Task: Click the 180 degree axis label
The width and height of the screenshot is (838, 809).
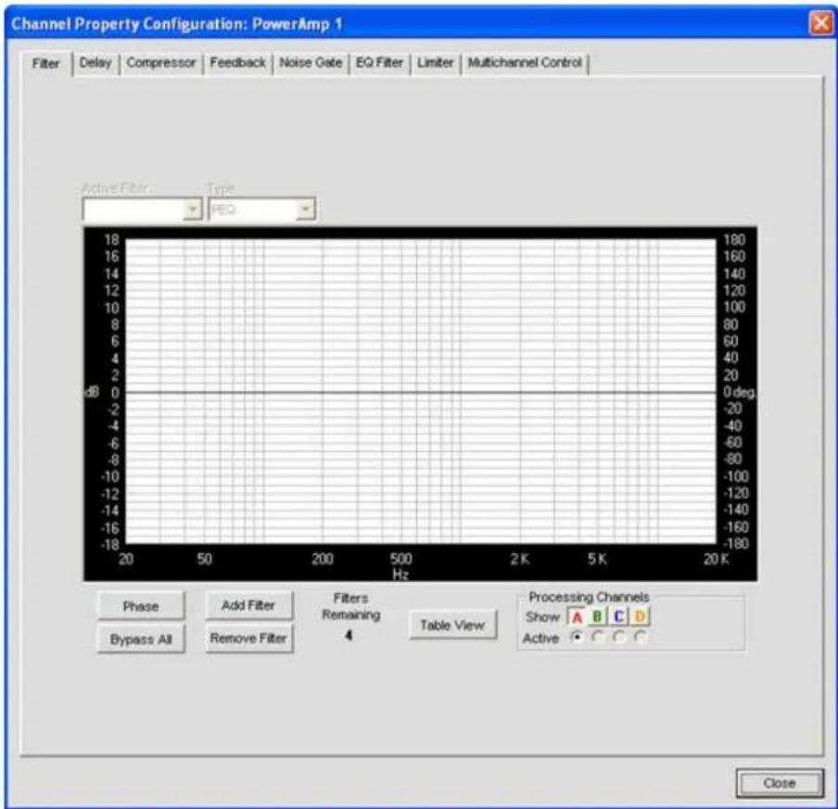Action: click(734, 239)
